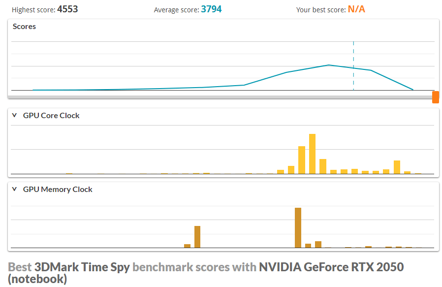Click the tallest bar in GPU Memory Clock chart
The height and width of the screenshot is (287, 442).
(x=298, y=228)
